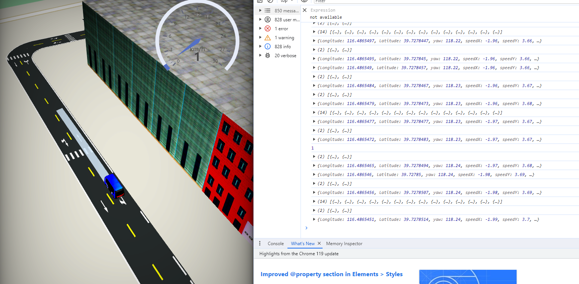Image resolution: width=579 pixels, height=284 pixels.
Task: Open the Memory Inspector tab
Action: [344, 243]
